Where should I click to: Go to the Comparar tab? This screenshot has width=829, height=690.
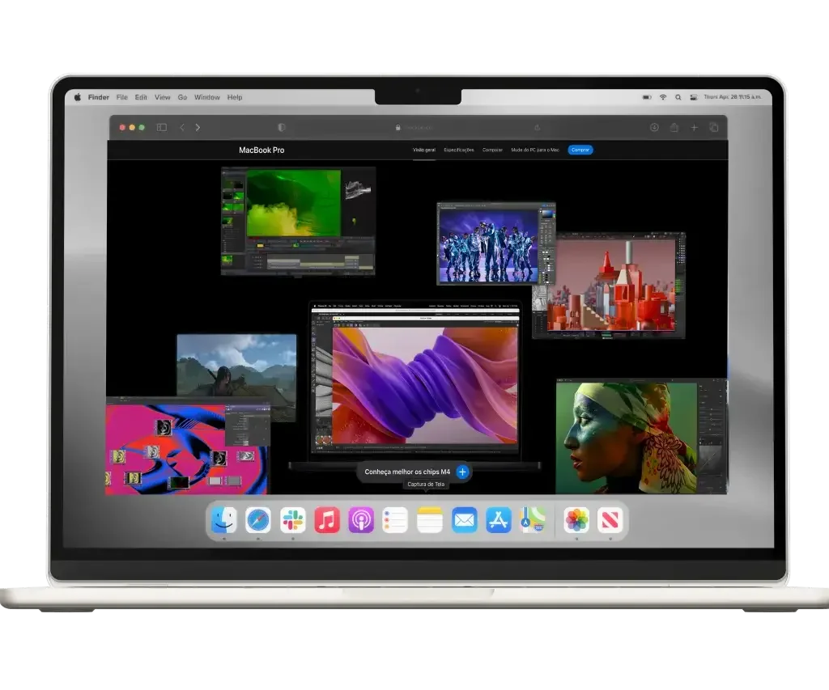[x=492, y=150]
